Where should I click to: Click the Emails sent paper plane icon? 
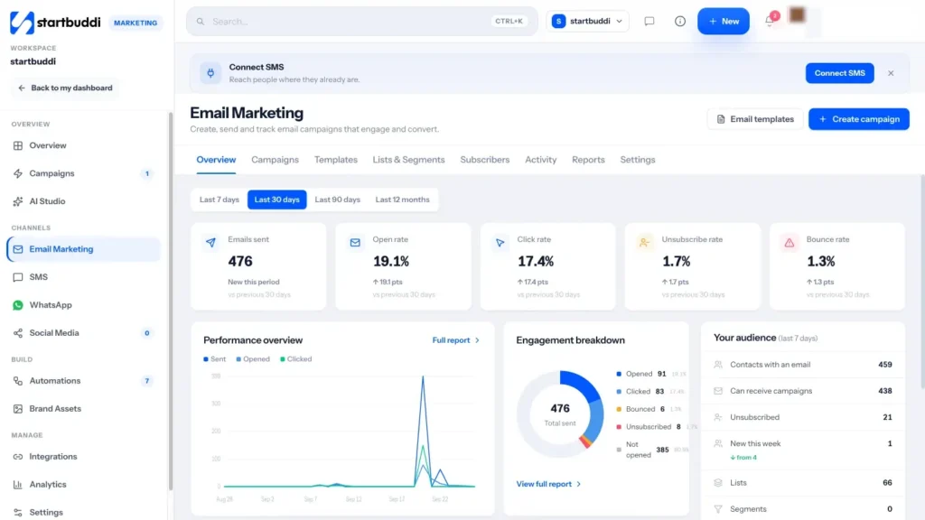pyautogui.click(x=210, y=242)
